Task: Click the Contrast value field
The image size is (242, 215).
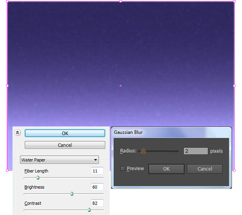Action: click(97, 203)
